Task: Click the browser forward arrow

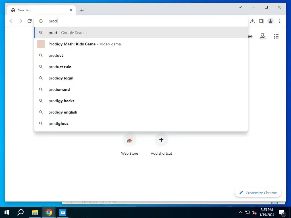Action: click(x=20, y=21)
